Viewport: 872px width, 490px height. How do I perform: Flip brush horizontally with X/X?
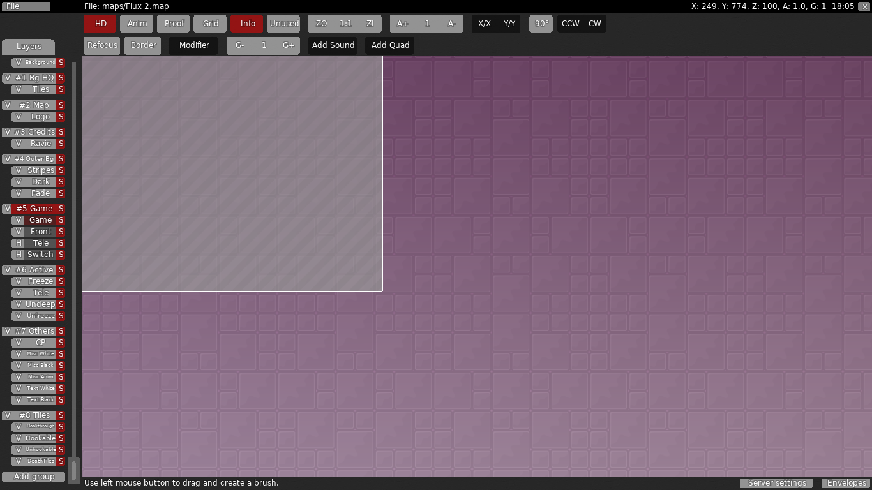(x=485, y=24)
